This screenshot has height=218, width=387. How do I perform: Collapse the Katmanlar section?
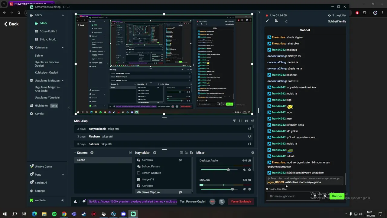tap(63, 48)
